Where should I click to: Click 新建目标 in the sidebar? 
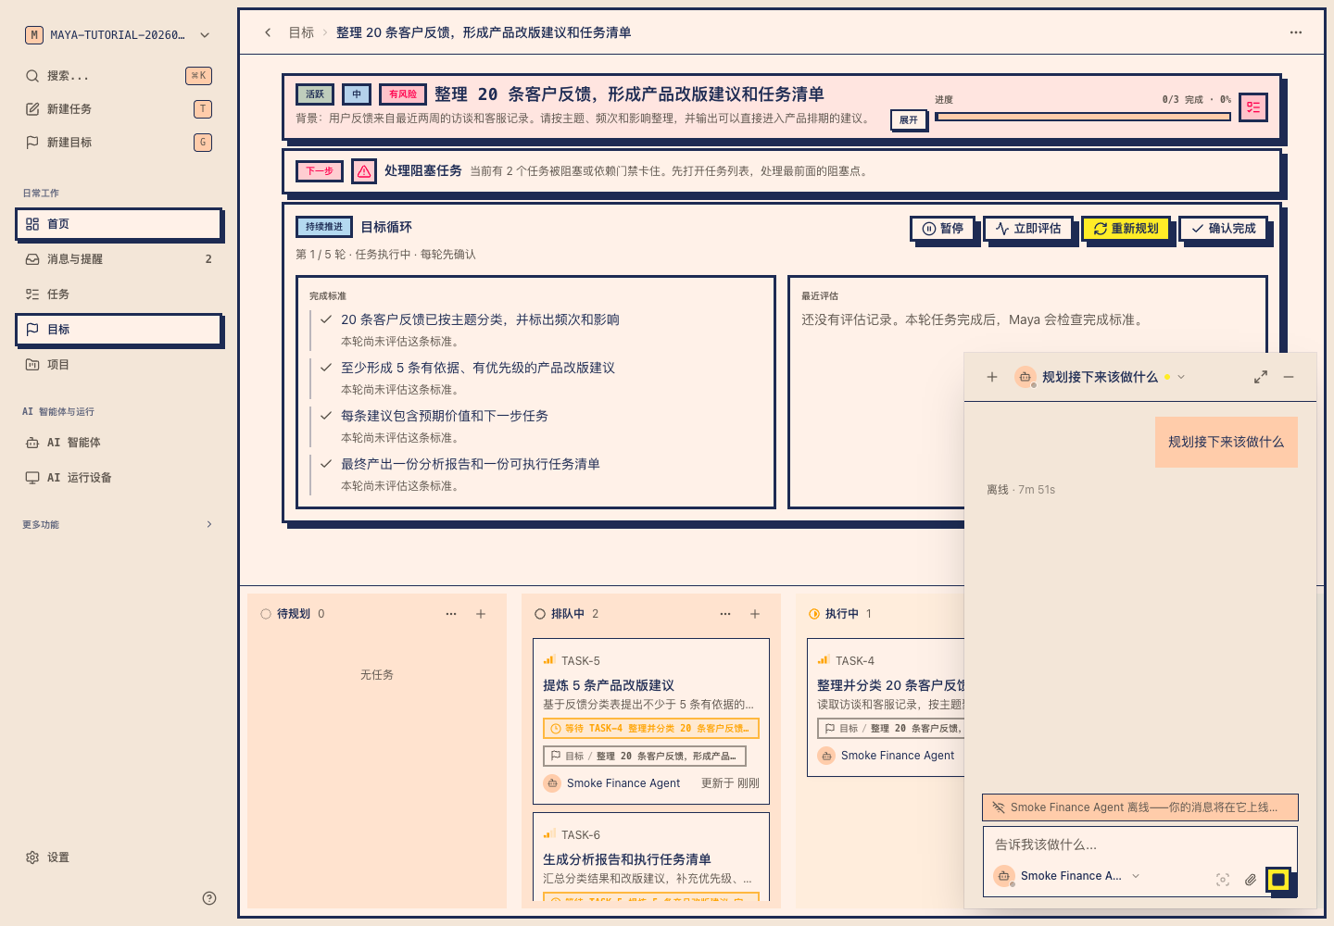coord(118,143)
